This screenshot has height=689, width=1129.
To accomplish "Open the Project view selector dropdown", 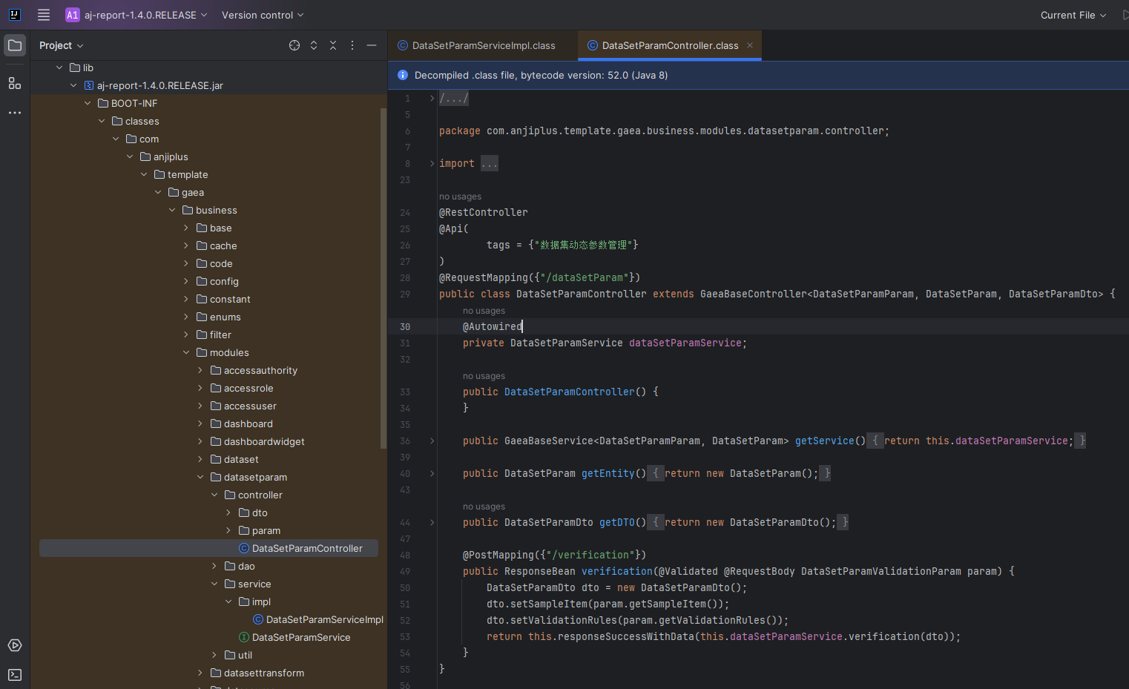I will point(62,45).
